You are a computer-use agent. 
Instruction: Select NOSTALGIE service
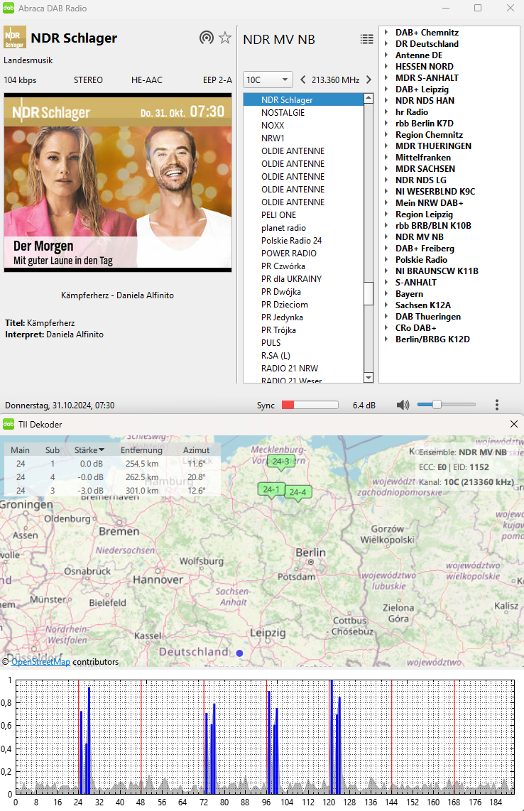tap(304, 112)
